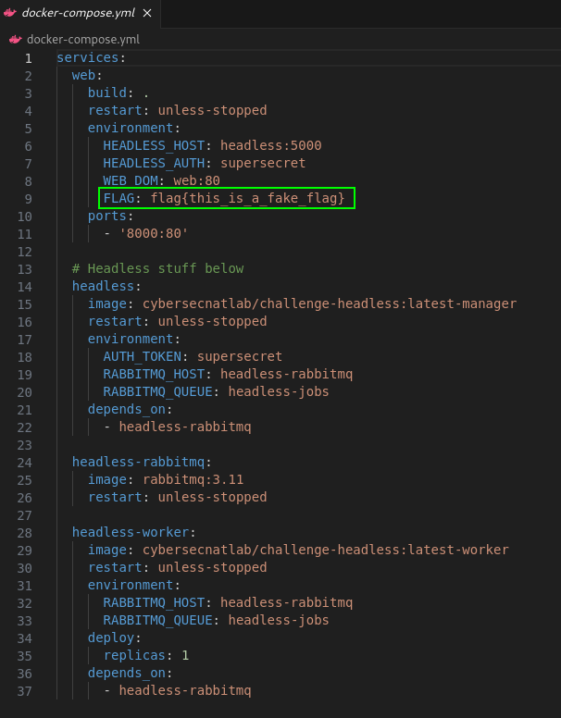Click 'WEB_DOM' variable name
Screen dimensions: 561x718
131,180
